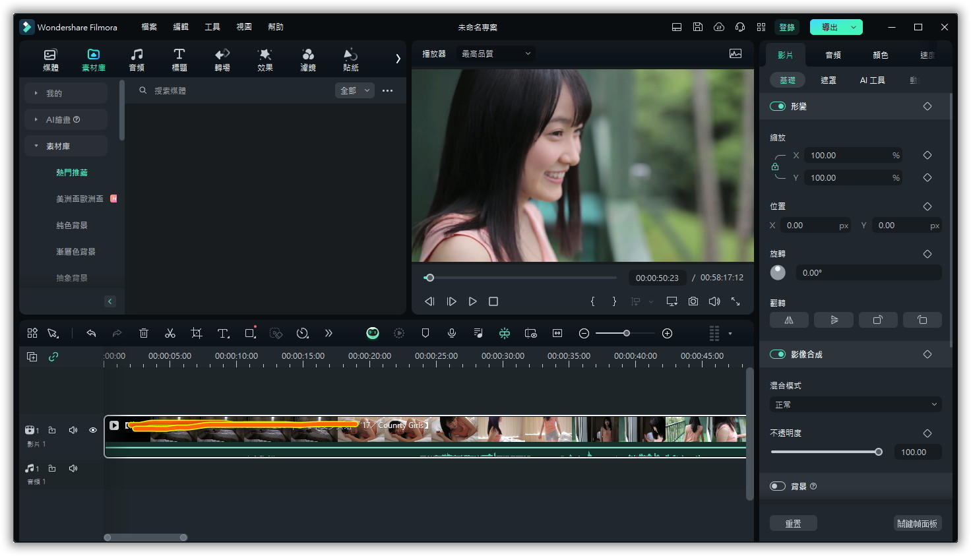Open the 效果 effects panel
The height and width of the screenshot is (556, 971).
tap(265, 59)
